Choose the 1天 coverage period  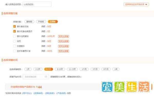(28, 69)
